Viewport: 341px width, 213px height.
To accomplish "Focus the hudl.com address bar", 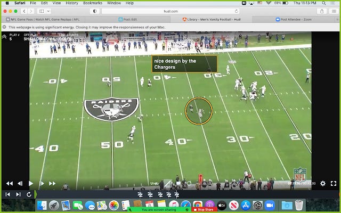I will click(170, 11).
